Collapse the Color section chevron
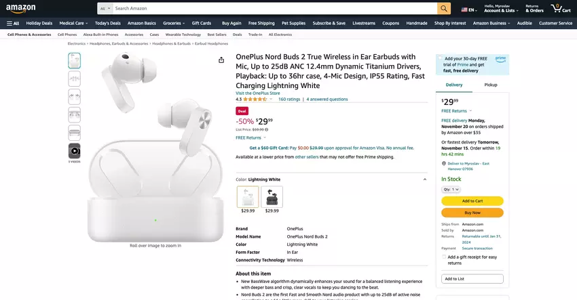This screenshot has height=300, width=577. pyautogui.click(x=425, y=179)
